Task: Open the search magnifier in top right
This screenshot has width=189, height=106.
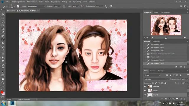Action: coord(181,6)
